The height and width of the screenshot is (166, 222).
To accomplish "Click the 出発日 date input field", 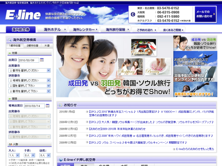I will 28,60.
